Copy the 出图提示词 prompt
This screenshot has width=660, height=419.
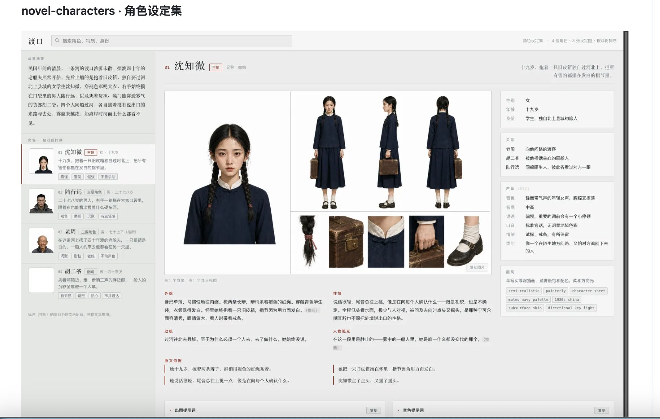coord(373,410)
